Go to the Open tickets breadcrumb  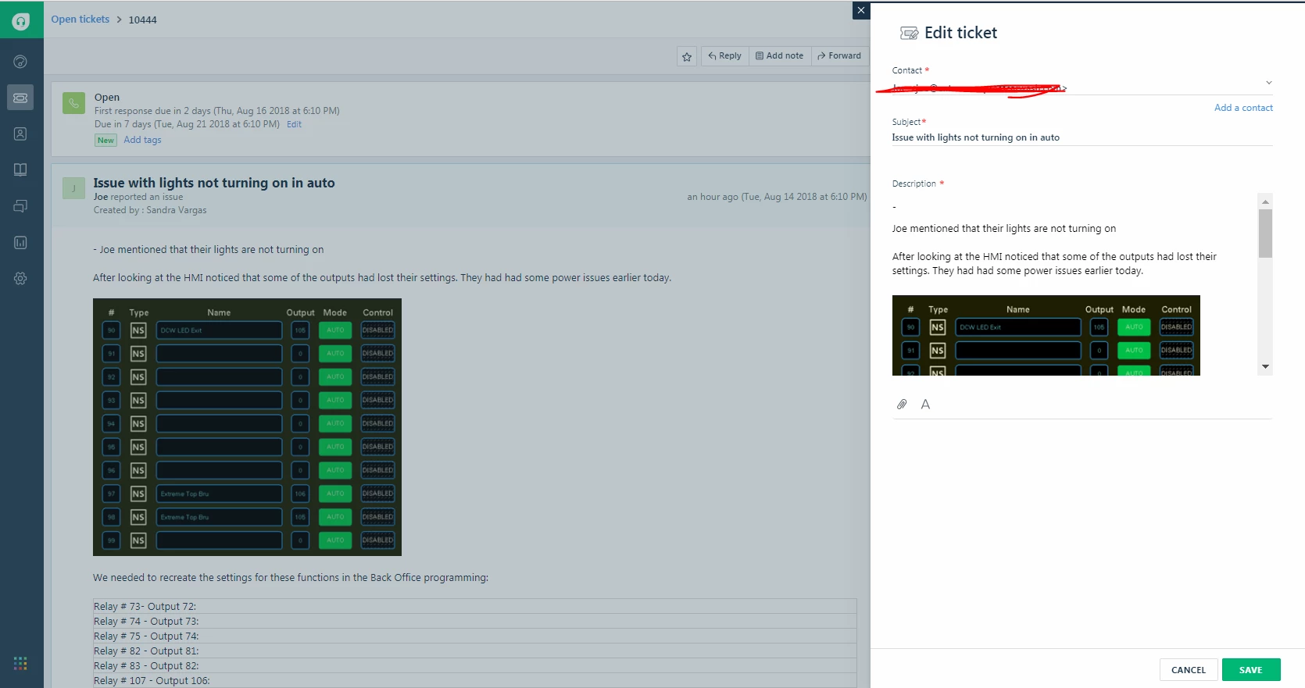(x=80, y=20)
